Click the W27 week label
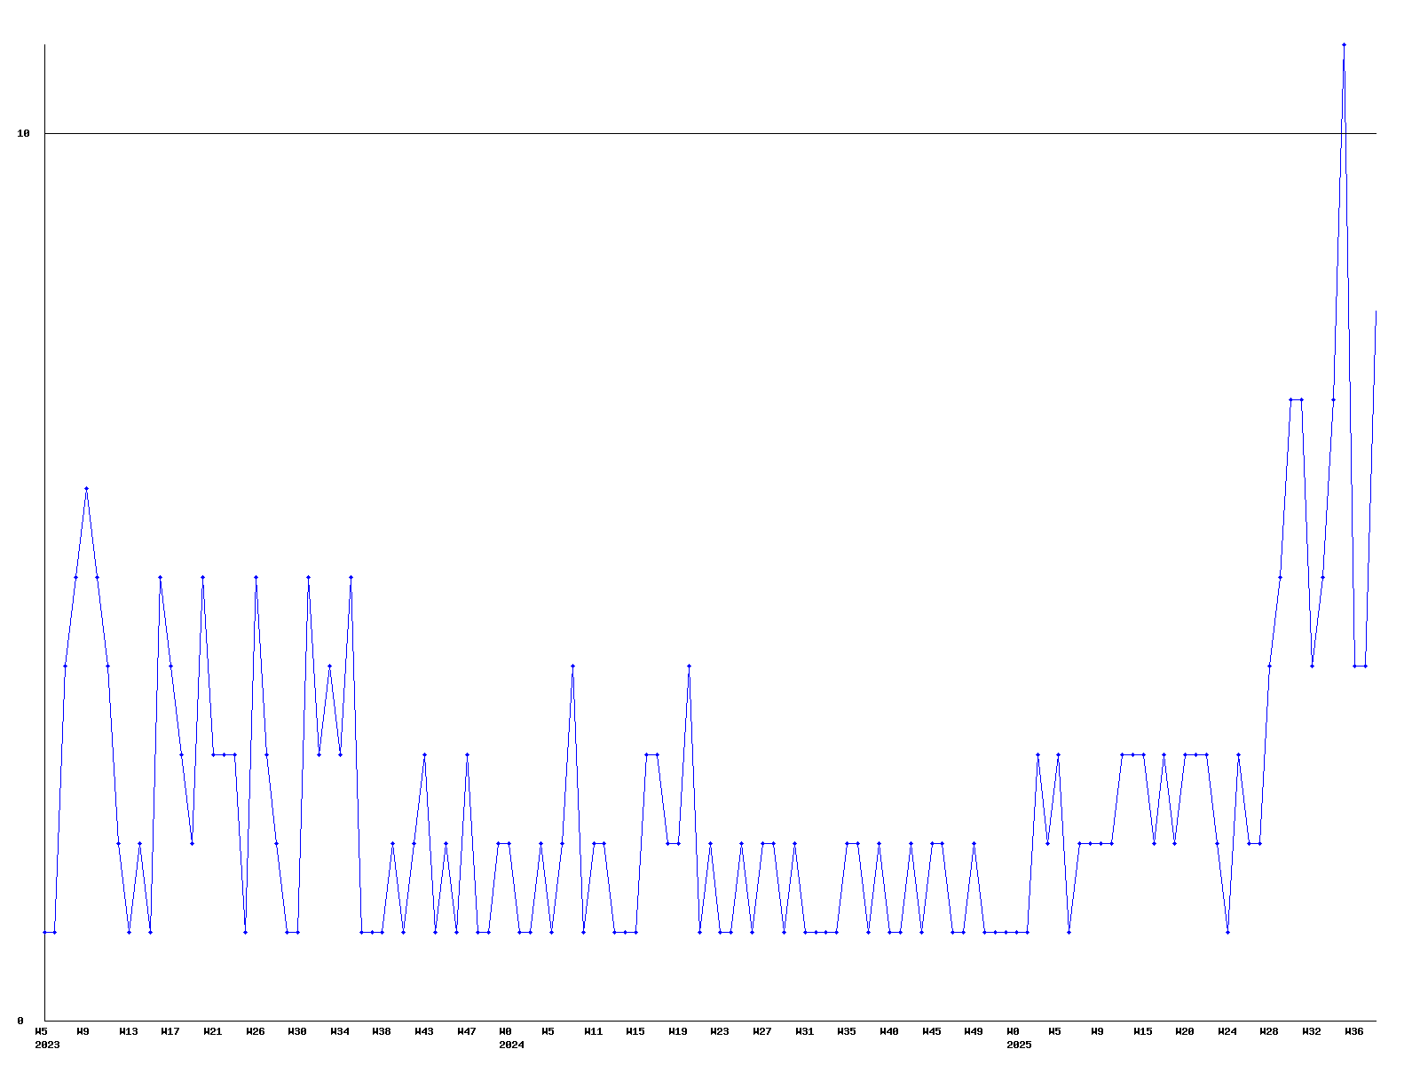 762,1031
